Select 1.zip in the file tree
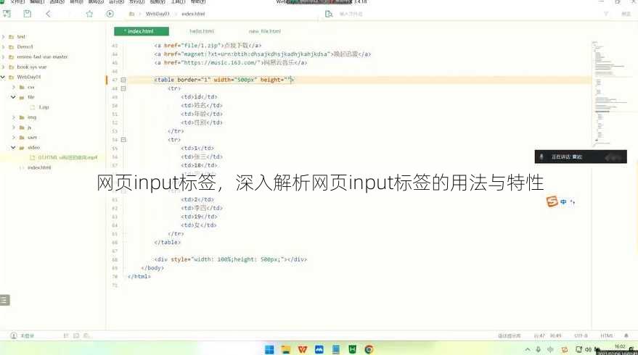This screenshot has width=638, height=355. [x=44, y=107]
